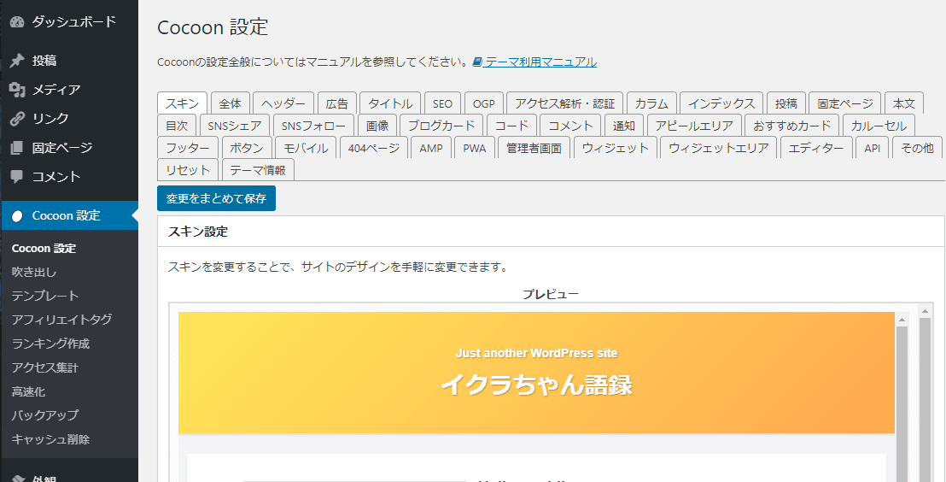This screenshot has width=946, height=482.
Task: Switch to the 管理者画面 tab
Action: 534,148
